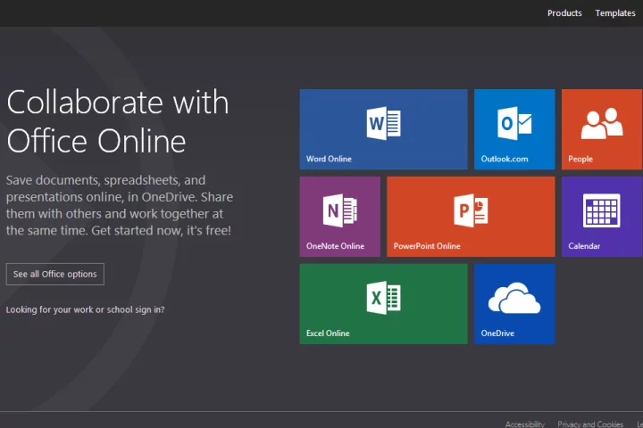Viewport: 643px width, 428px height.
Task: Click the 'Collaborate with Office Online' heading
Action: (x=118, y=121)
